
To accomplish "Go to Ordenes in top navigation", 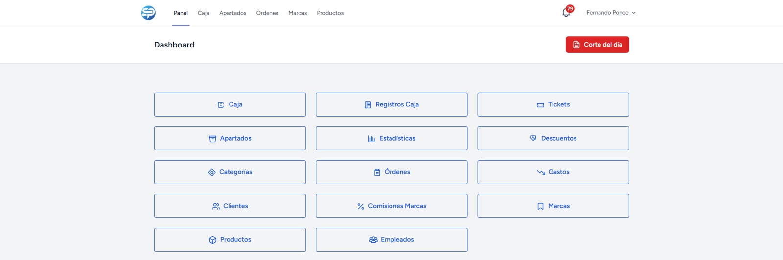I will [x=267, y=13].
